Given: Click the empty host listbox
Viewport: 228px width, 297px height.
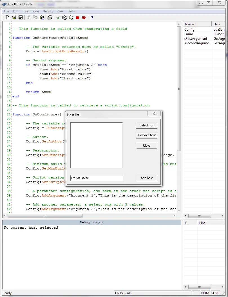Looking at the screenshot, I should tap(96, 145).
